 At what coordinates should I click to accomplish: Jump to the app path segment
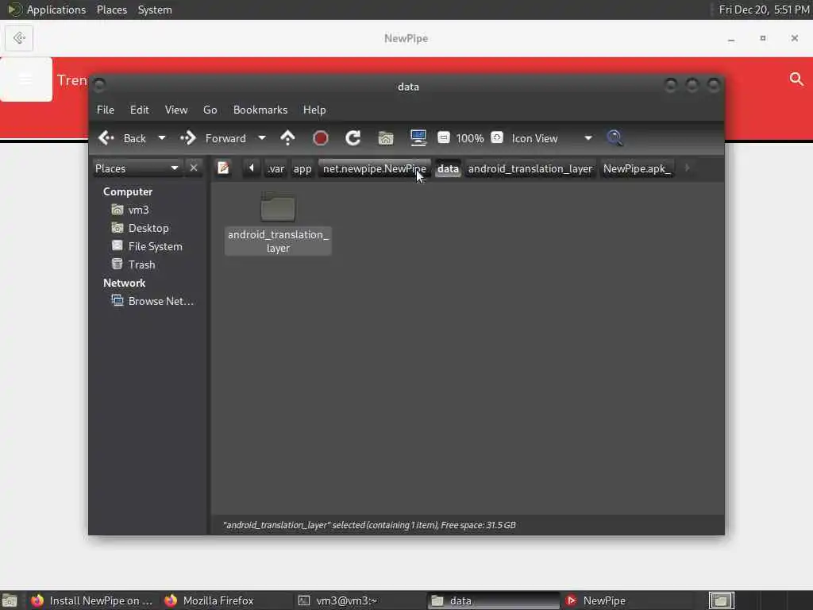302,168
